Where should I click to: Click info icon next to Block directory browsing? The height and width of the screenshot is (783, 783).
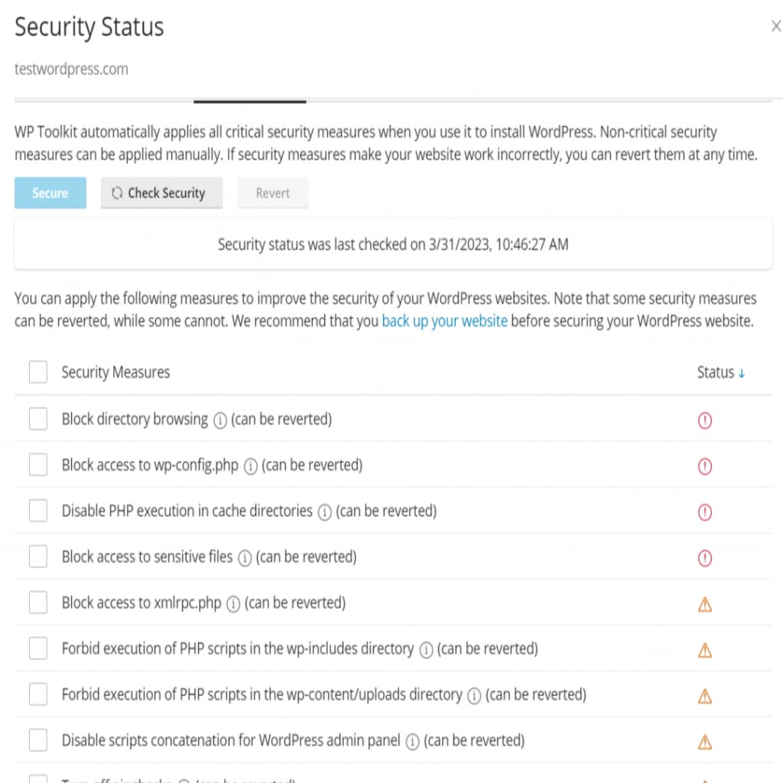tap(219, 421)
